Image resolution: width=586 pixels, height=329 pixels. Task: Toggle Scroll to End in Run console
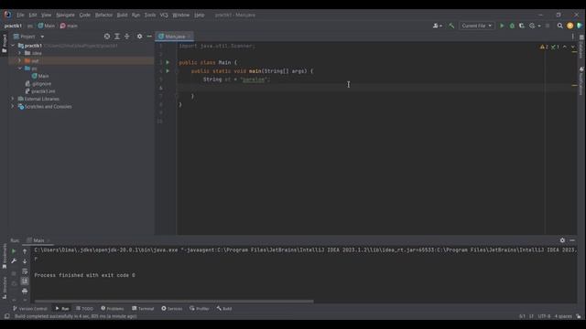tap(25, 281)
